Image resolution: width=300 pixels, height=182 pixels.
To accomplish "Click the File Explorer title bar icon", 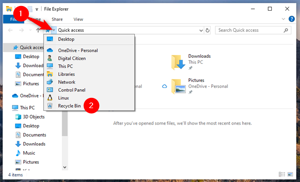I will click(x=9, y=9).
